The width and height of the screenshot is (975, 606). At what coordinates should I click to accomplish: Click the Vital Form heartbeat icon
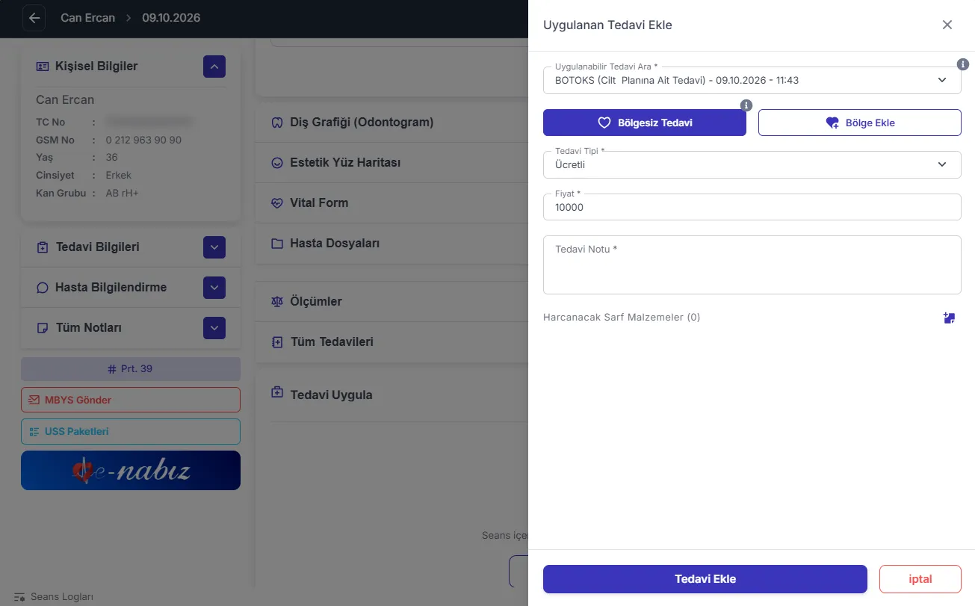276,203
